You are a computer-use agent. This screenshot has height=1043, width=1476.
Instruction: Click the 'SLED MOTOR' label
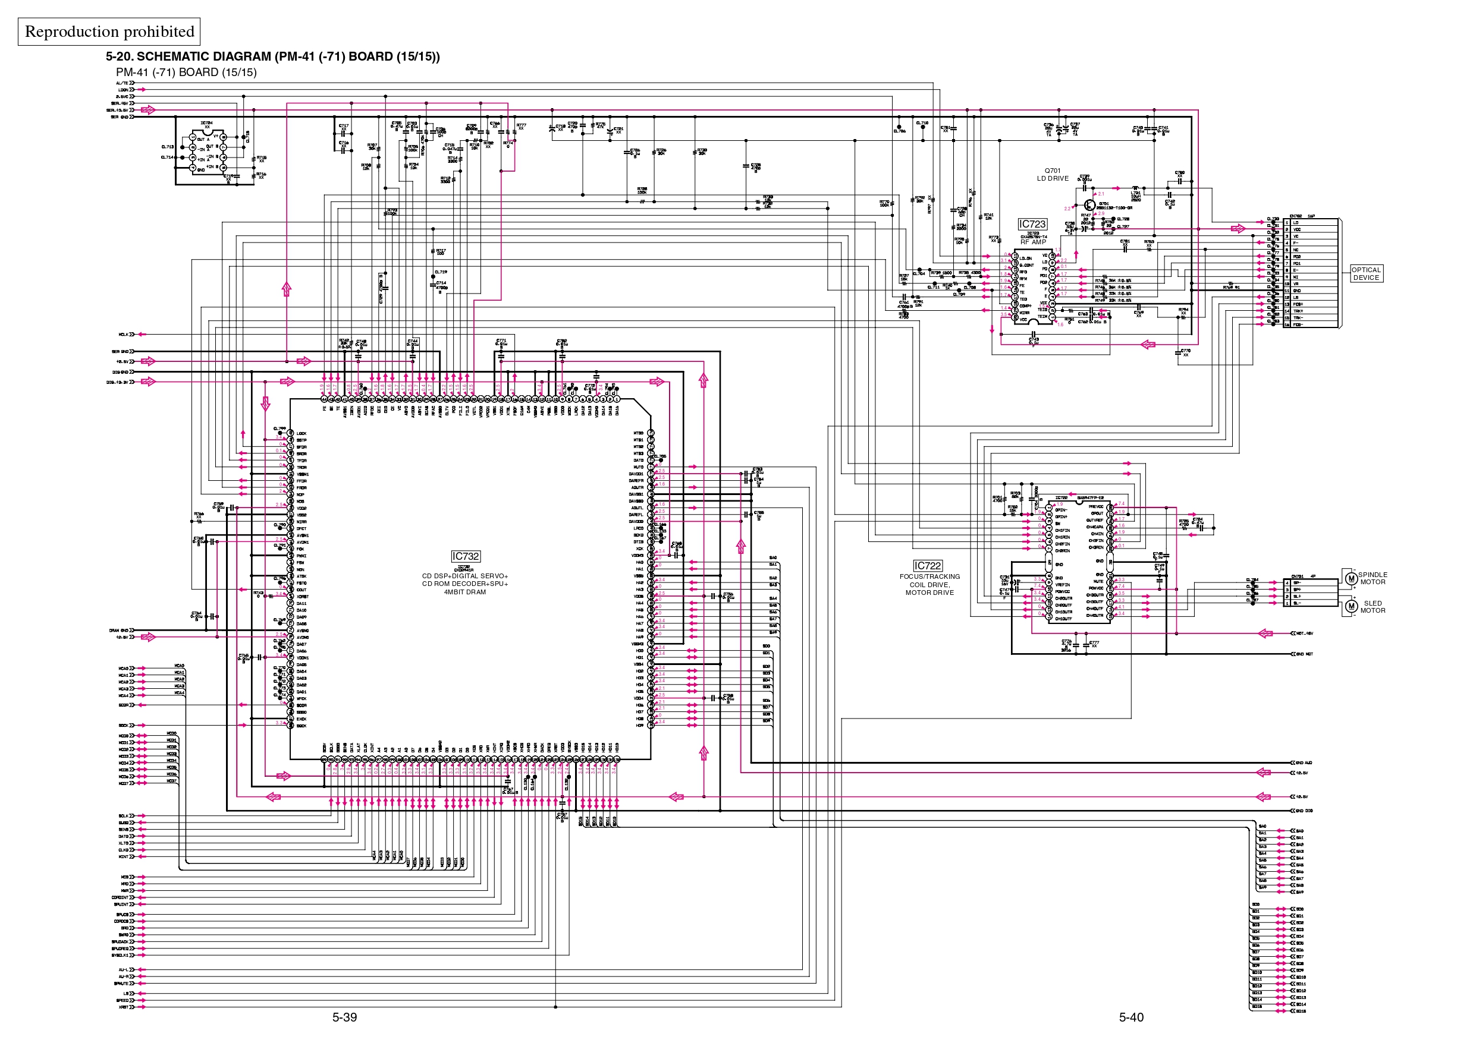1373,607
